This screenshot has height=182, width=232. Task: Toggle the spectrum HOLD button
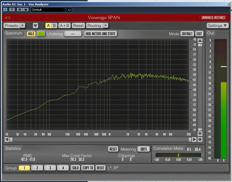(x=31, y=34)
